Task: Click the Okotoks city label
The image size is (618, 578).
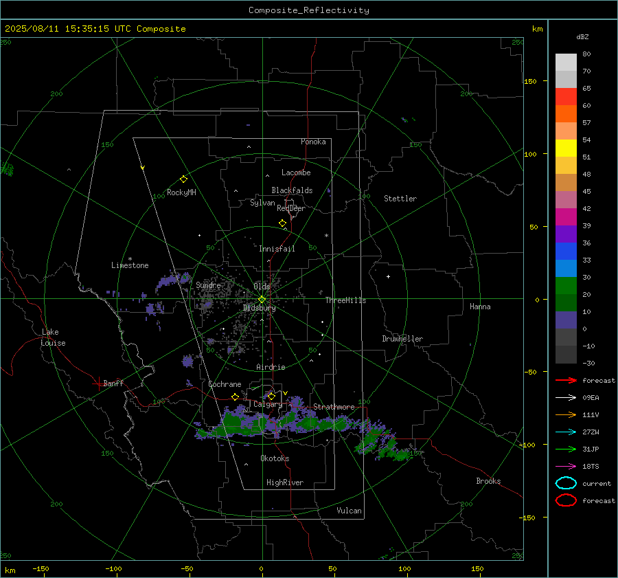Action: pyautogui.click(x=275, y=458)
